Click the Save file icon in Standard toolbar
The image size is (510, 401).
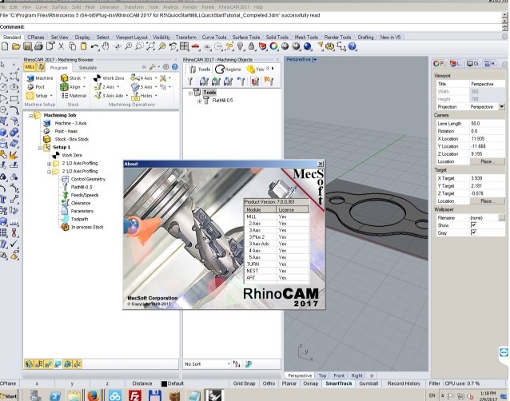point(28,47)
